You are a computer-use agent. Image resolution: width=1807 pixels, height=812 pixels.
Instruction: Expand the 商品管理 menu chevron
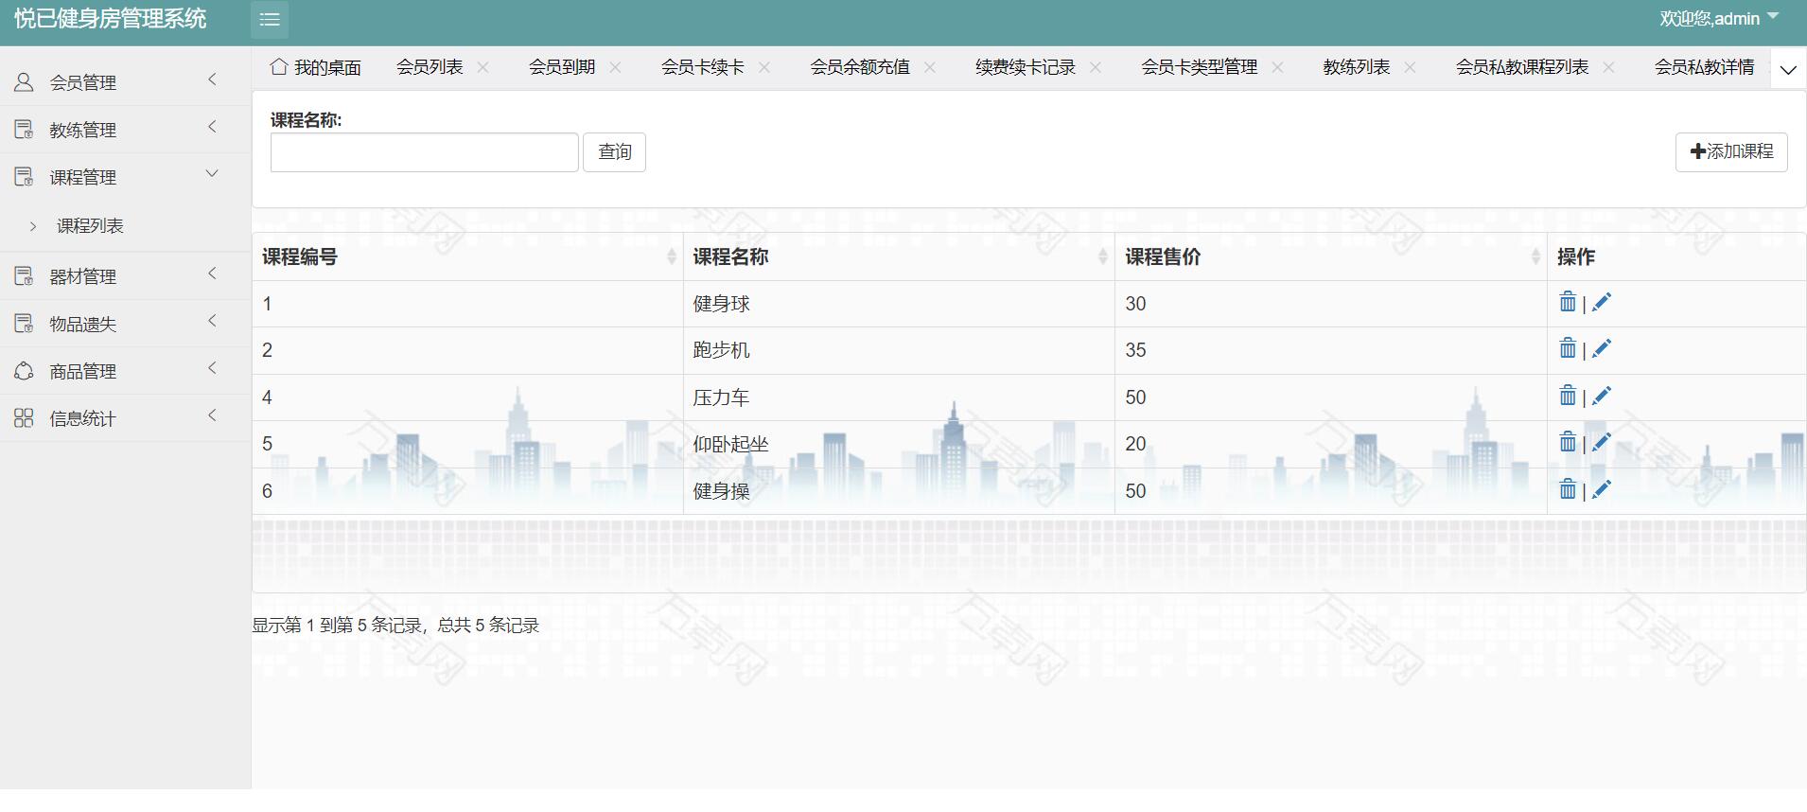212,368
